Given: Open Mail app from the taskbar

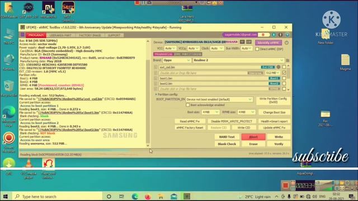Looking at the screenshot, I should coord(174,197).
